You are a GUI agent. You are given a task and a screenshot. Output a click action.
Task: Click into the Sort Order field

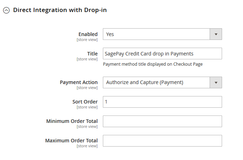click(x=162, y=102)
